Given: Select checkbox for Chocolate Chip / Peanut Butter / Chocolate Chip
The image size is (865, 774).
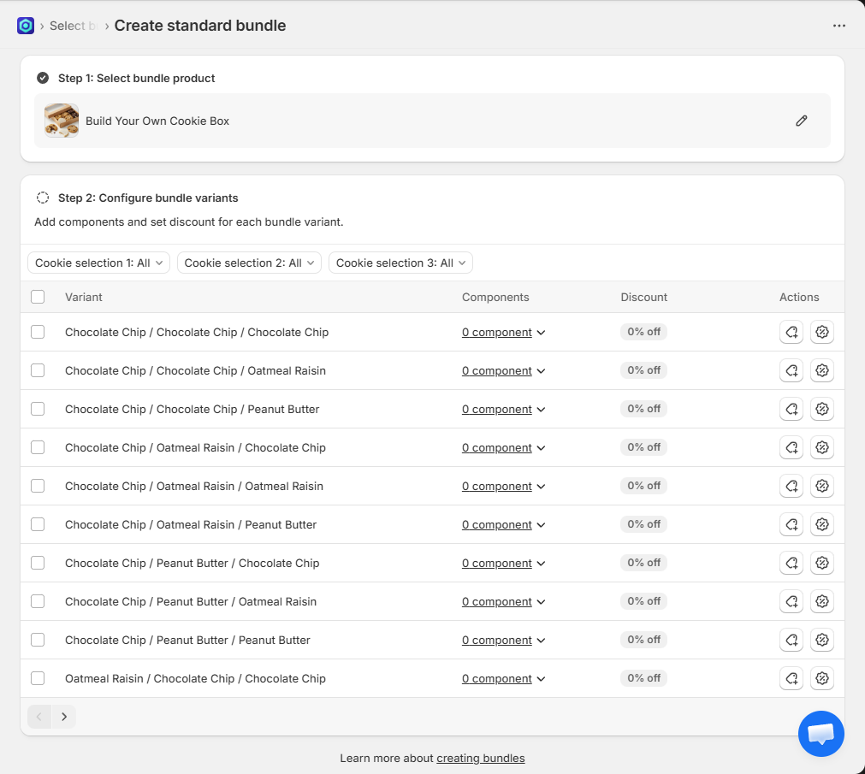Looking at the screenshot, I should pyautogui.click(x=38, y=563).
